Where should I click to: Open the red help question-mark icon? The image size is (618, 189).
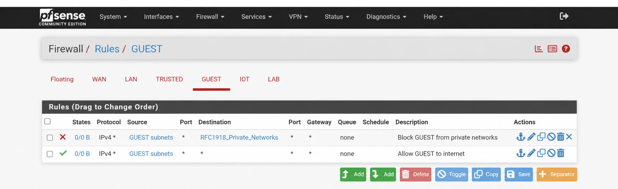click(x=566, y=49)
